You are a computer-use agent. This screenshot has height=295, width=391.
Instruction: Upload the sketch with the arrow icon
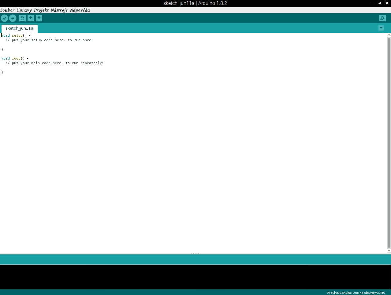click(x=13, y=18)
